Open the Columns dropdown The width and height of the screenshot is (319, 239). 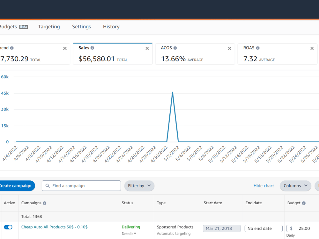click(295, 186)
